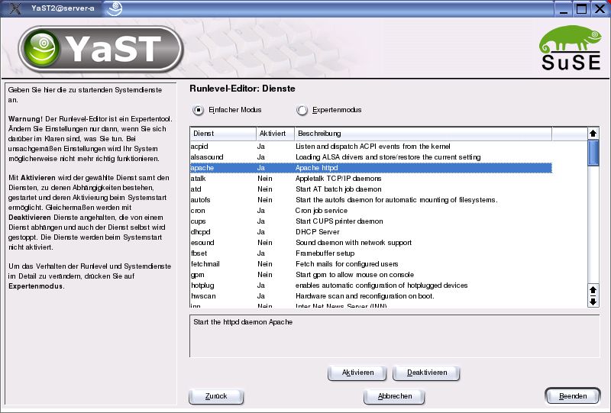Switch to Expertenmodus radio button
The width and height of the screenshot is (611, 413).
[302, 110]
